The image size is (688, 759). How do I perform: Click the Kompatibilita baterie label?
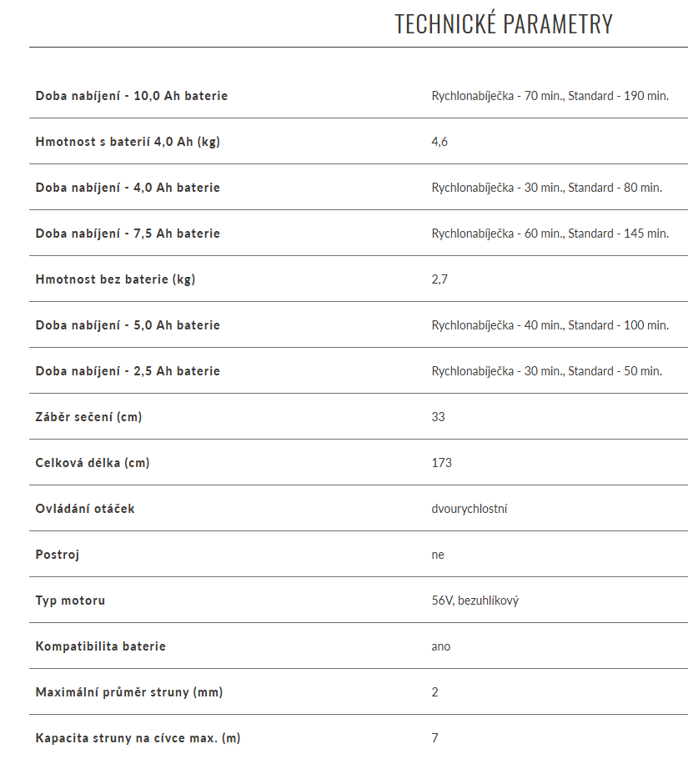tap(101, 646)
